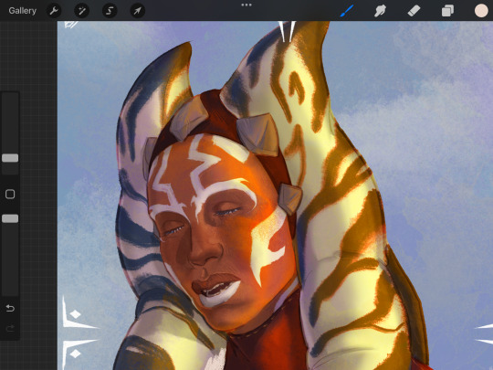This screenshot has height=370, width=493.
Task: Open the Gallery
Action: tap(22, 11)
